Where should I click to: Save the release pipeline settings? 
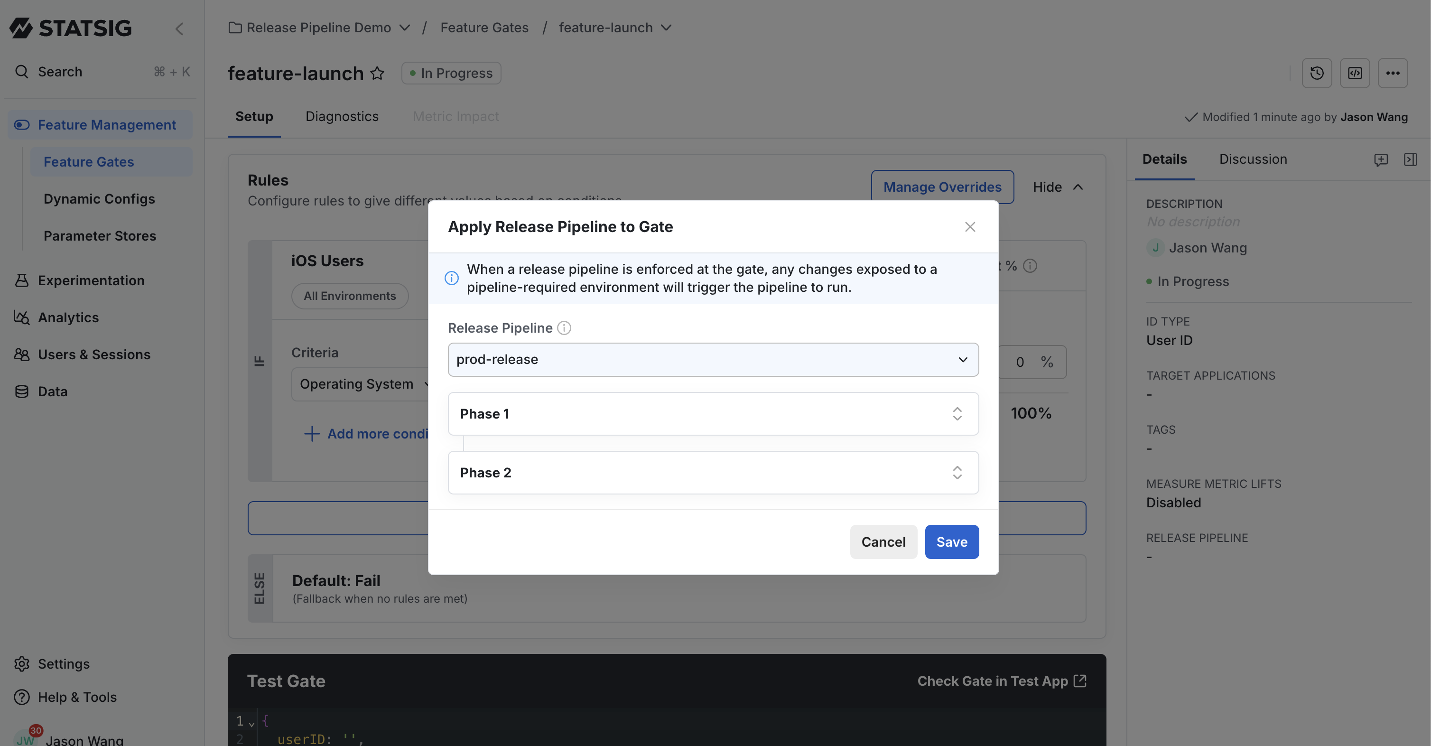click(x=952, y=541)
